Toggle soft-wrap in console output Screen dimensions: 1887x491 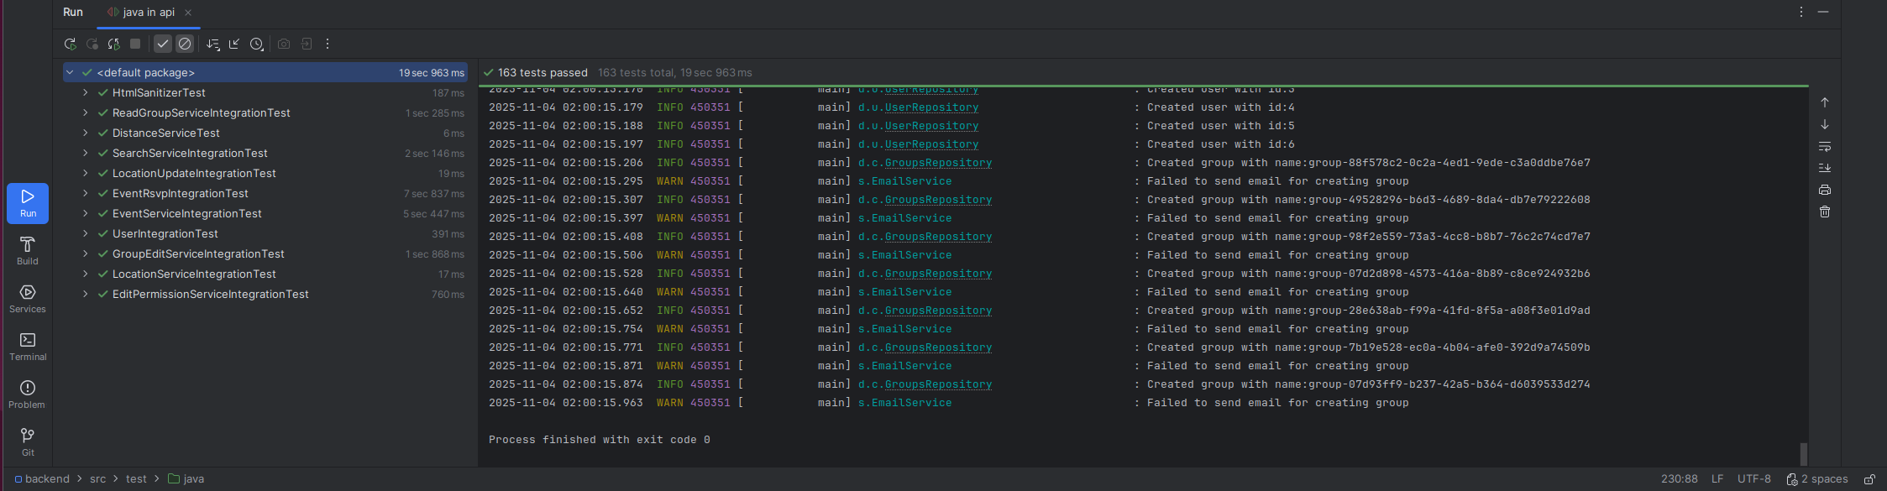point(1825,146)
